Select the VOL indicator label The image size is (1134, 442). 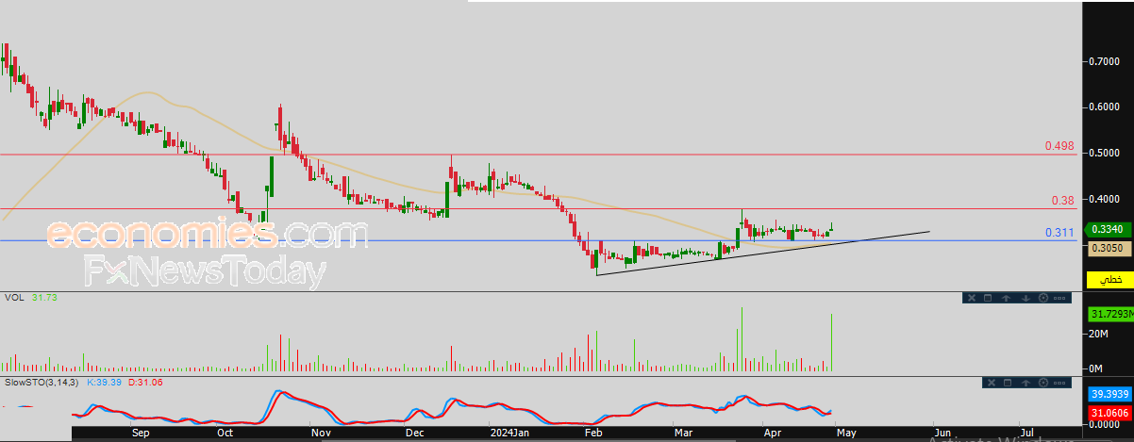[13, 297]
